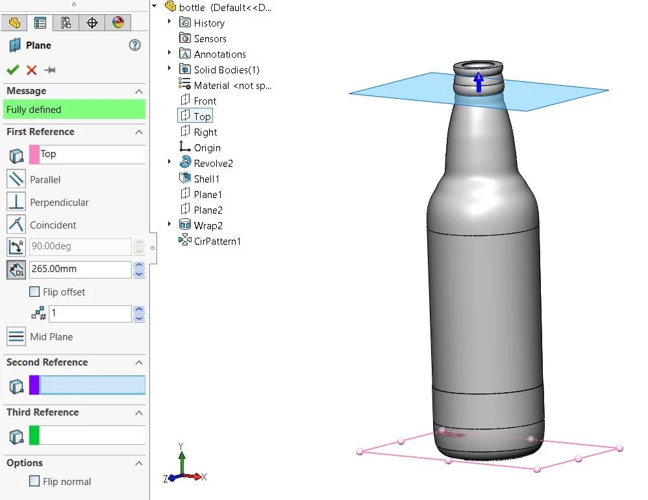Choose the Coincident constraint icon
The width and height of the screenshot is (648, 500).
pyautogui.click(x=16, y=225)
